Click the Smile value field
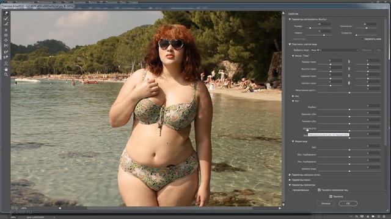 [373, 106]
